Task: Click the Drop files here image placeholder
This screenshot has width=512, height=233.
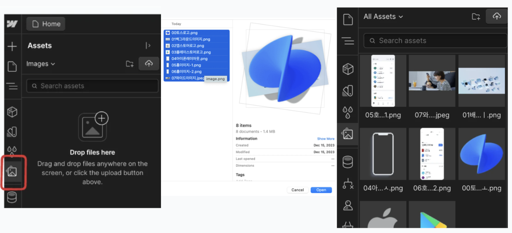Action: point(92,127)
